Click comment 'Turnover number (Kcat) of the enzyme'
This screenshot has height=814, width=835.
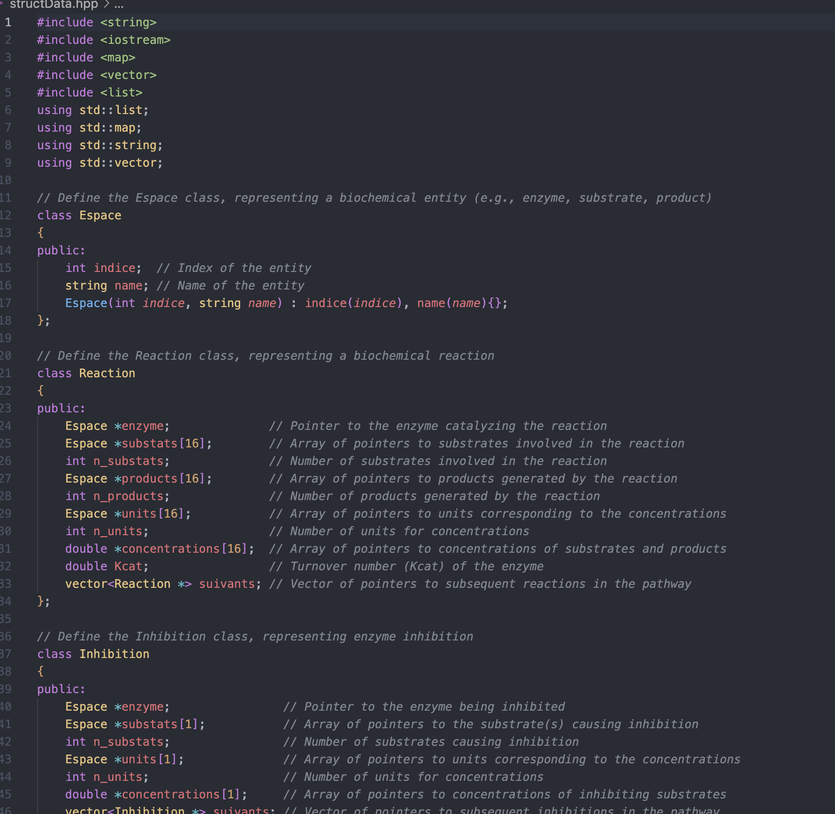pos(406,566)
